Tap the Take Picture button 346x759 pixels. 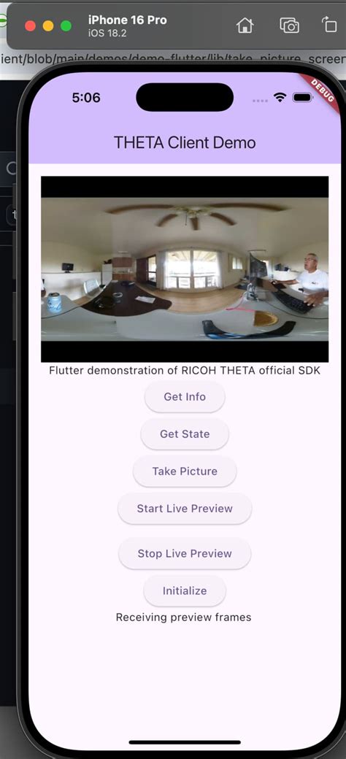pyautogui.click(x=185, y=471)
